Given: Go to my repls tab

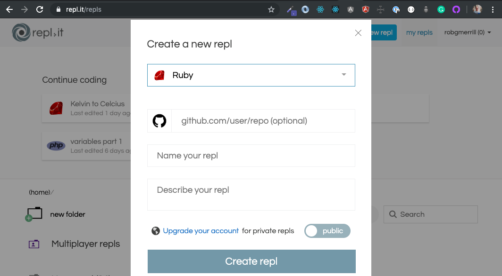Looking at the screenshot, I should [419, 32].
